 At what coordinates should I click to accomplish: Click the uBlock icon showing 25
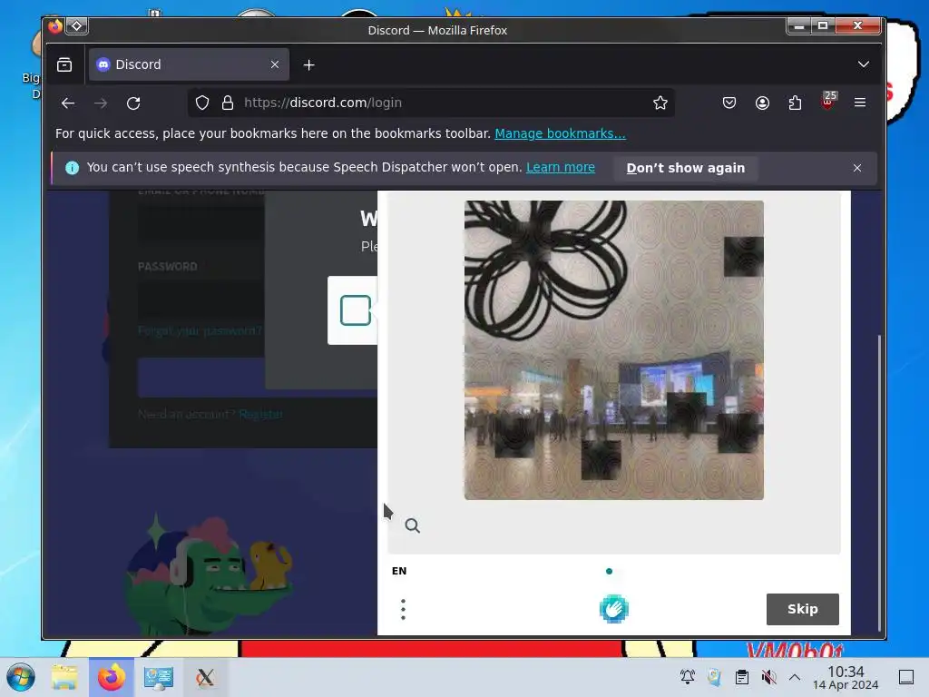click(828, 100)
